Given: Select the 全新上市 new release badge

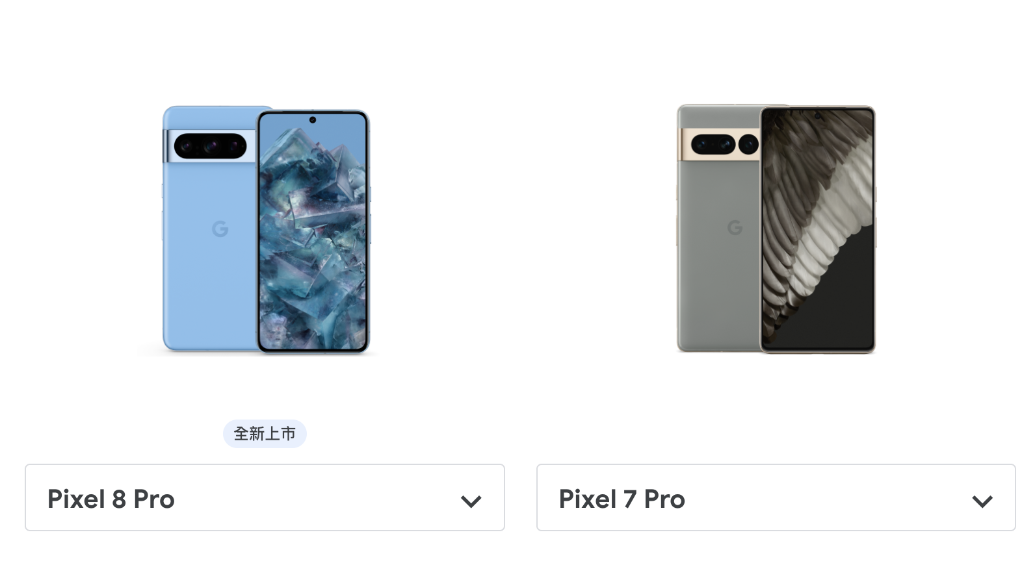Looking at the screenshot, I should pyautogui.click(x=265, y=434).
